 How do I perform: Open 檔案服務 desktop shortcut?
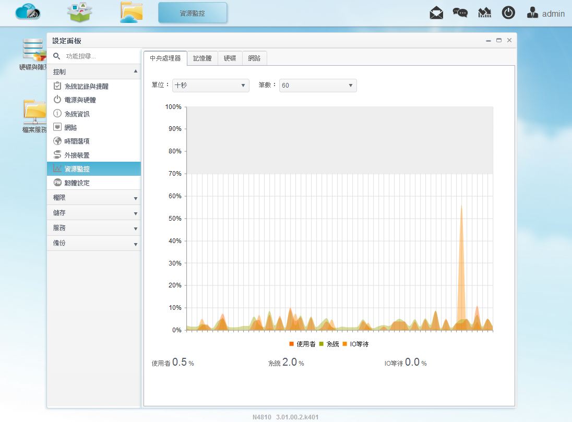click(34, 116)
